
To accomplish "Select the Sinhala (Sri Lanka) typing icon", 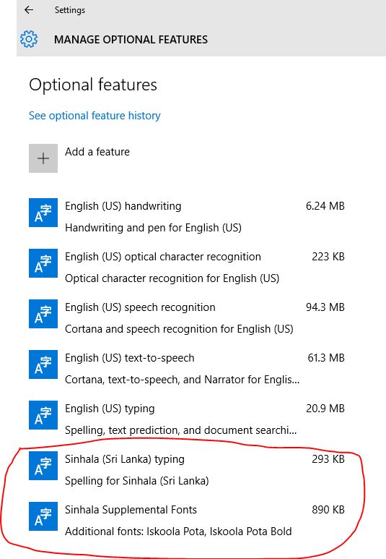I will 43,466.
